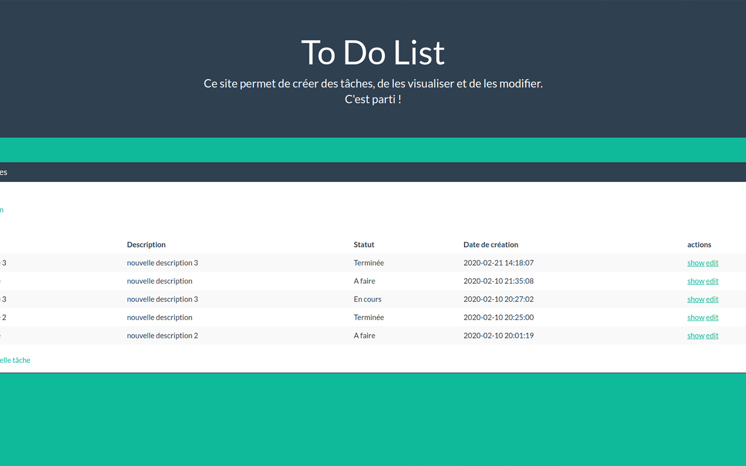Click the Statut column header

point(364,244)
